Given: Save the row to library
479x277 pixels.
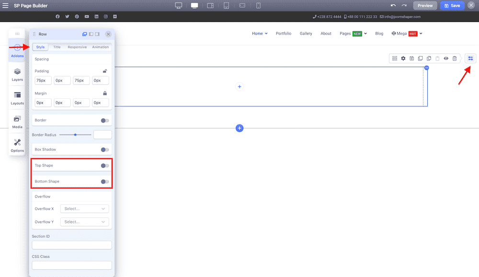Looking at the screenshot, I should point(412,58).
